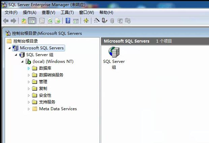Click the (local) running server icon
Image resolution: width=209 pixels, height=143 pixels.
pyautogui.click(x=28, y=62)
